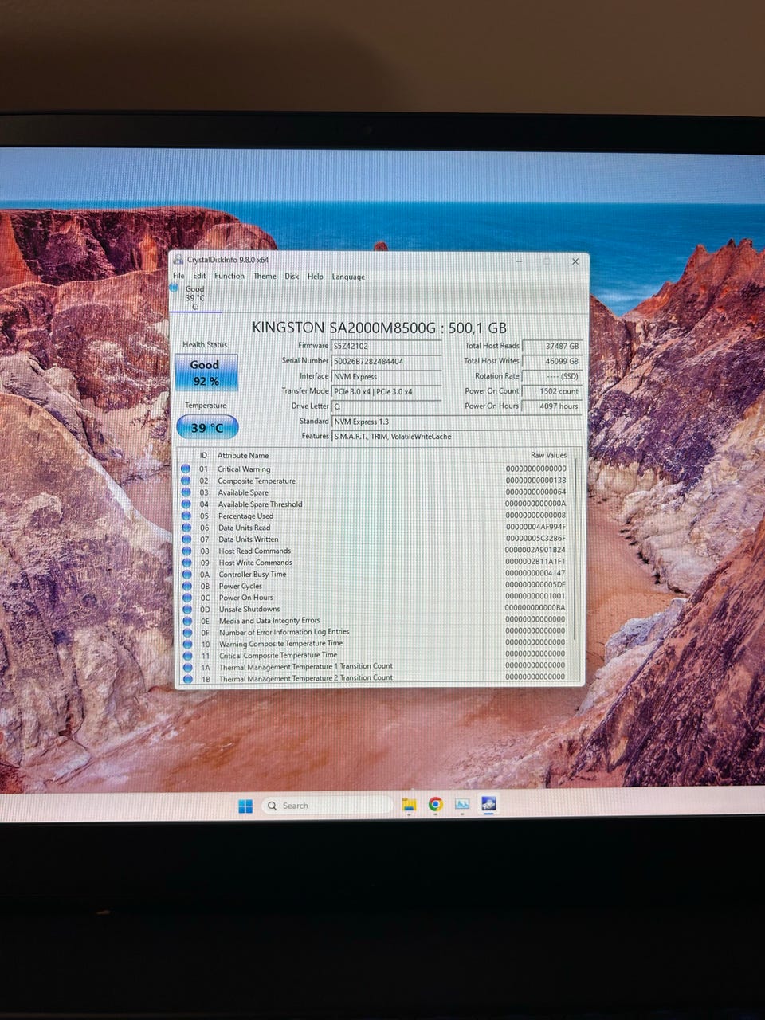Click the Drive Letter field

click(x=386, y=406)
